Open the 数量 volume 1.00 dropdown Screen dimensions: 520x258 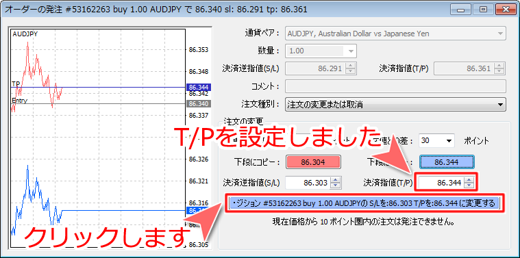pos(321,51)
